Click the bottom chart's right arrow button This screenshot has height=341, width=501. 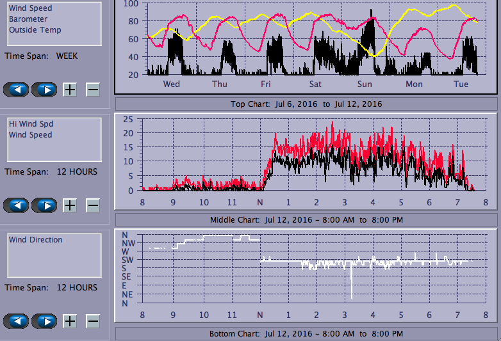coord(45,321)
